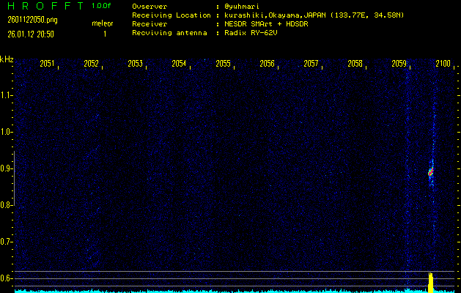Image resolution: width=461 pixels, height=293 pixels.
Task: Select the 2051 time marker
Action: pos(47,64)
